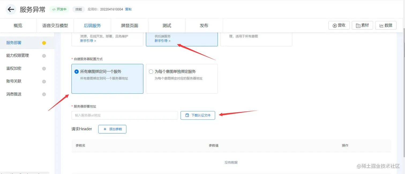Click the 复制 link next to the app ID
This screenshot has width=405, height=174.
tap(128, 9)
